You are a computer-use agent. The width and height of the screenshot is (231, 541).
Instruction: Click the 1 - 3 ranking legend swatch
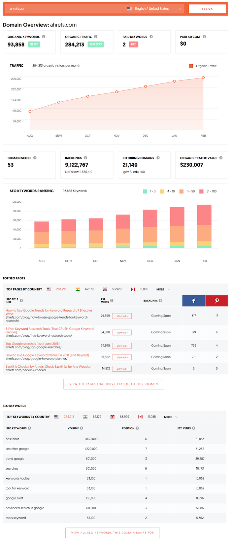(x=145, y=191)
